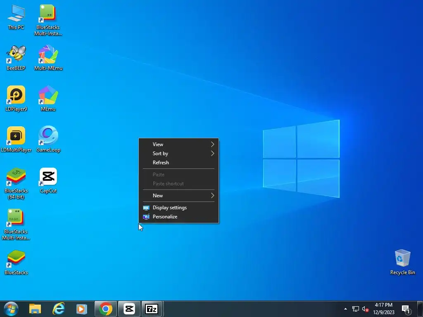
Task: Expand the View submenu
Action: point(178,144)
